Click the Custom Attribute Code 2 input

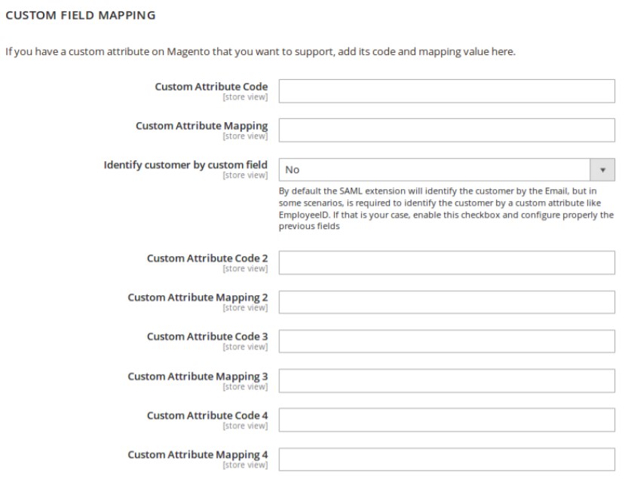(446, 263)
